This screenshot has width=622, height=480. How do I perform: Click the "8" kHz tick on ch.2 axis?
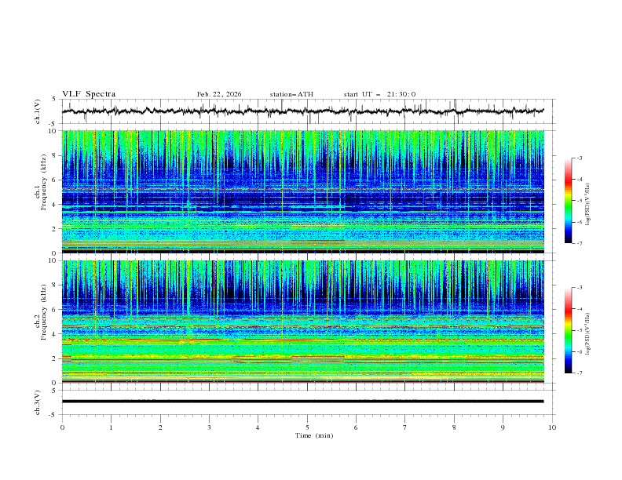point(55,285)
